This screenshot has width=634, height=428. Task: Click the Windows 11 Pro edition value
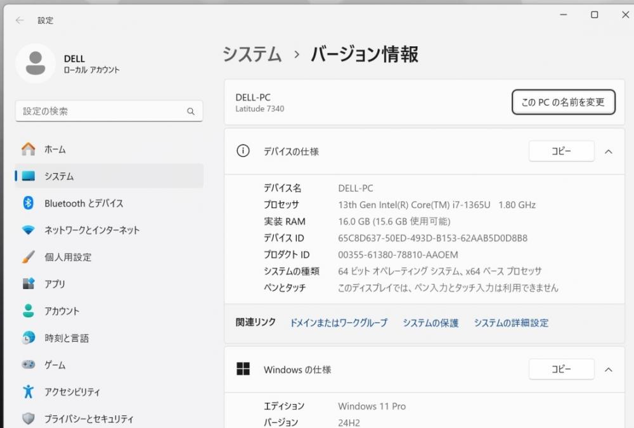[x=372, y=406]
